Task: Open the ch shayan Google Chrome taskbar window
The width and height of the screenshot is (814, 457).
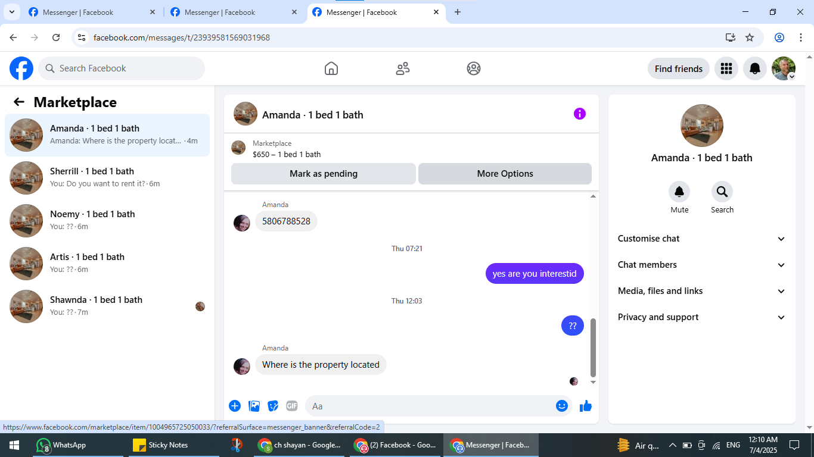Action: 300,445
